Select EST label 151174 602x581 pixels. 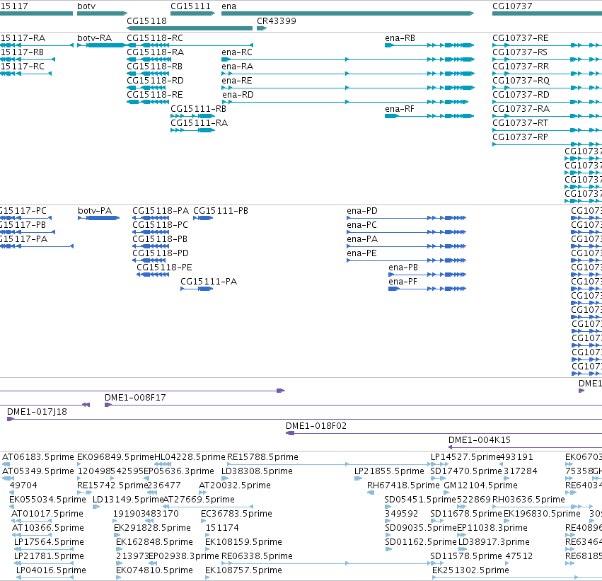tap(222, 529)
